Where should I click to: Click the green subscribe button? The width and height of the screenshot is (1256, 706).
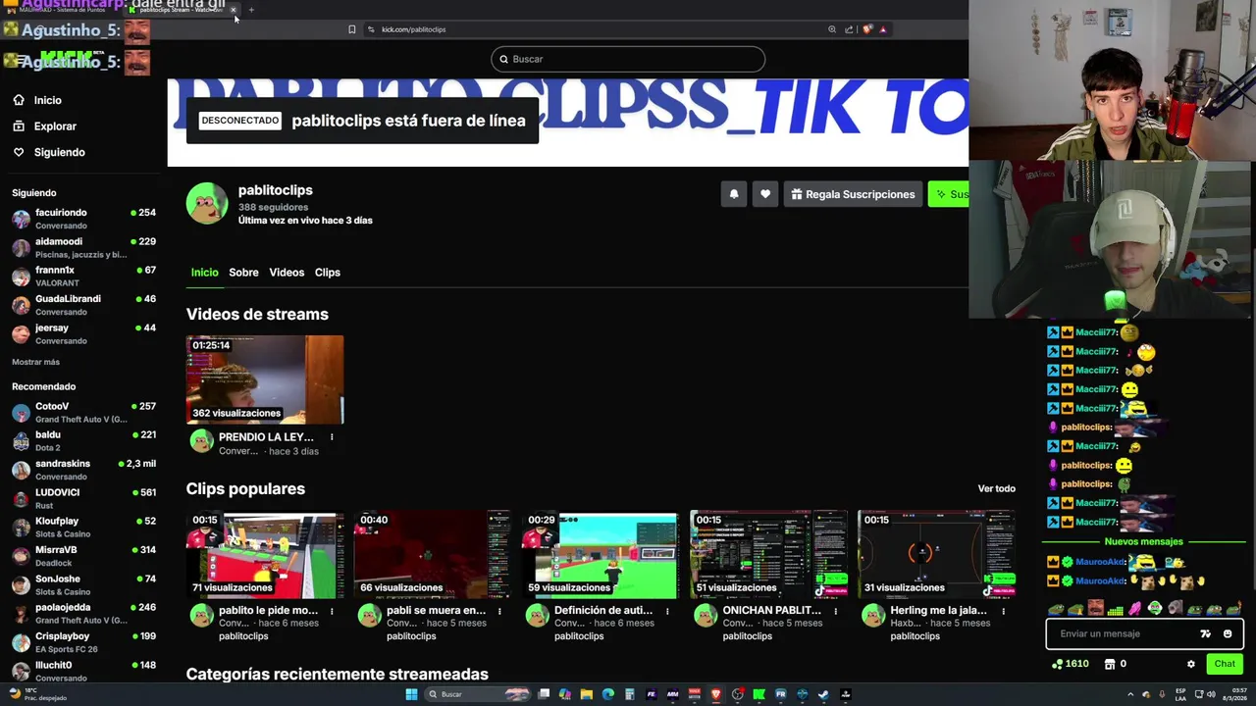[x=949, y=194]
